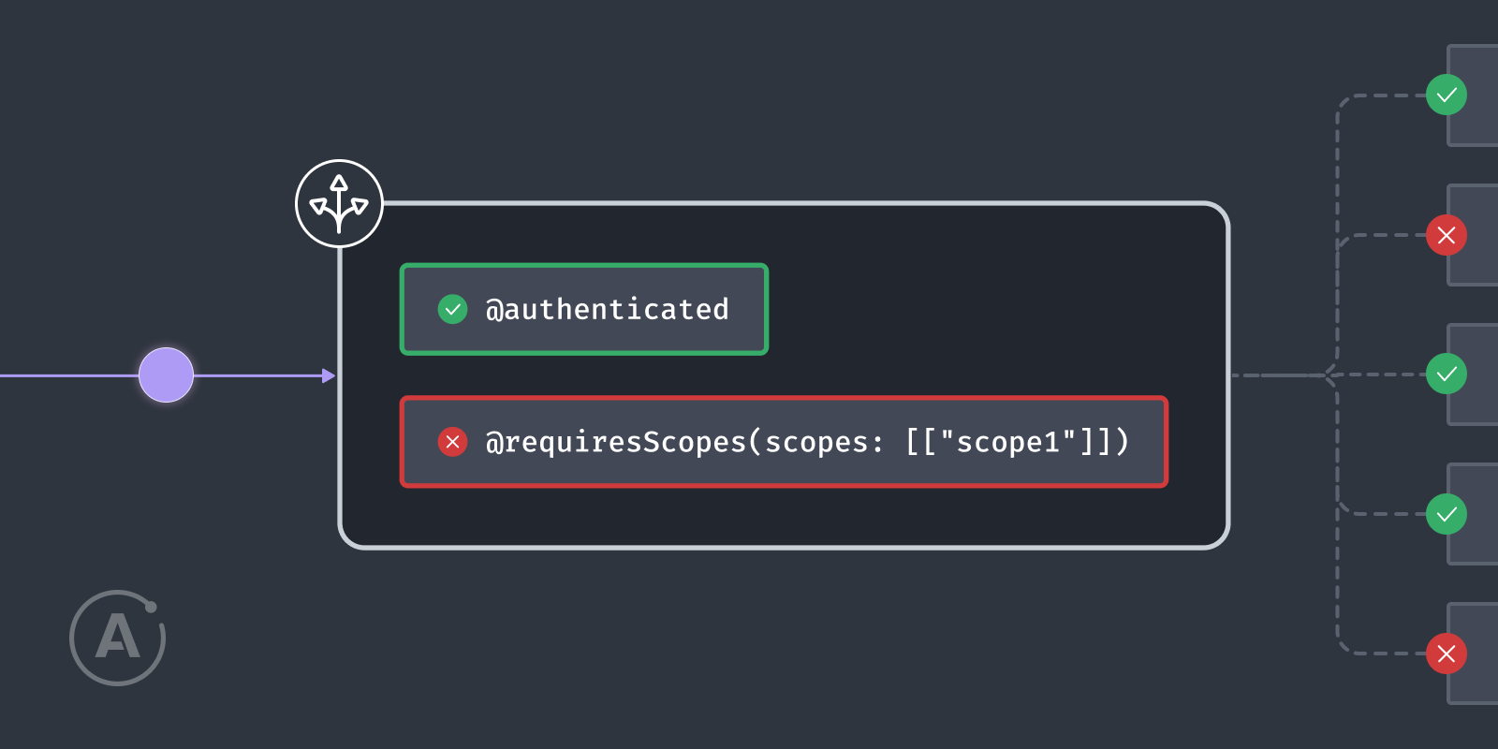Image resolution: width=1498 pixels, height=749 pixels.
Task: Click the scopes: [["scope1"]] argument text
Action: pyautogui.click(x=947, y=442)
